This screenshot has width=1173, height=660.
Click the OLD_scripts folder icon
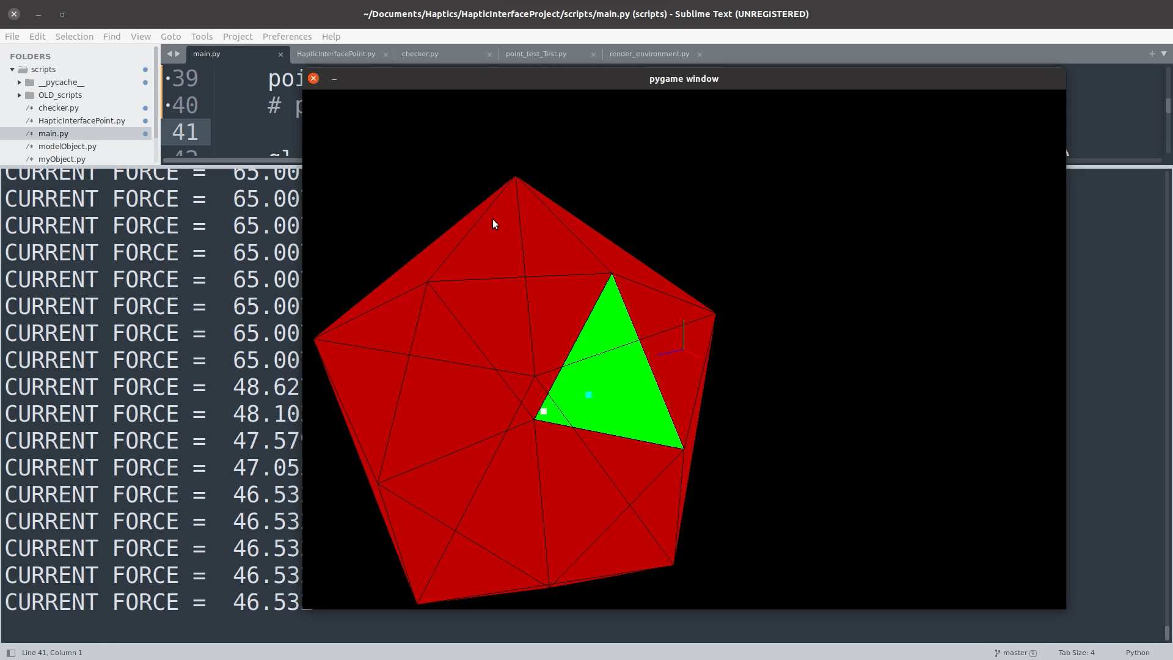click(x=29, y=95)
